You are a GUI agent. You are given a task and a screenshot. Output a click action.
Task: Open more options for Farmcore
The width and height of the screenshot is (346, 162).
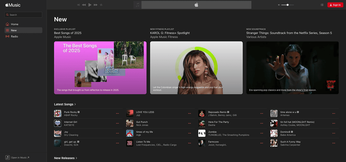[262, 143]
